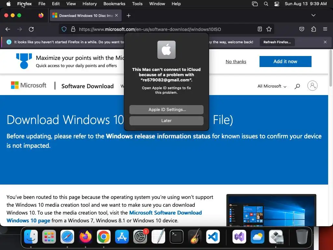
Task: Click the Refresh Firefox button
Action: (x=277, y=42)
